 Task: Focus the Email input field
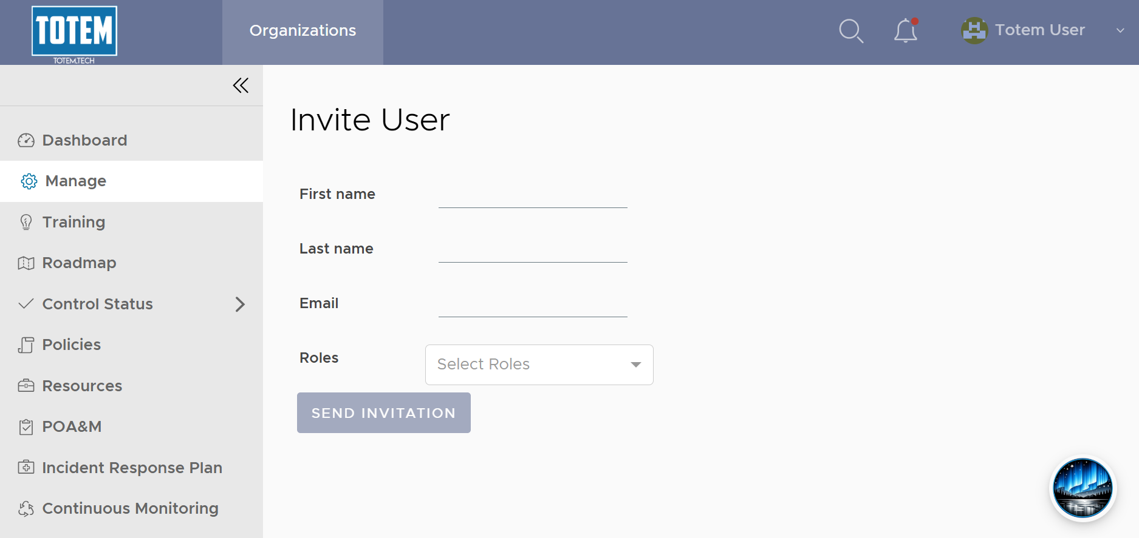[533, 304]
